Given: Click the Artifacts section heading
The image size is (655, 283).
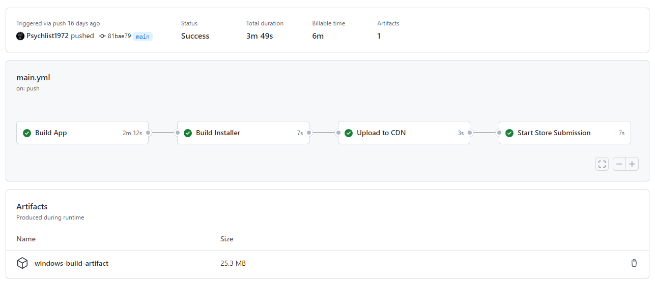Looking at the screenshot, I should click(x=32, y=207).
